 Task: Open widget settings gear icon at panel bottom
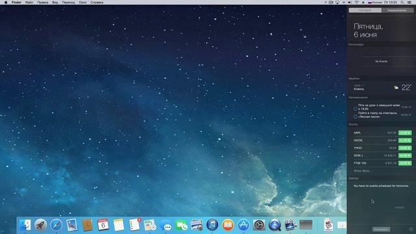(411, 229)
